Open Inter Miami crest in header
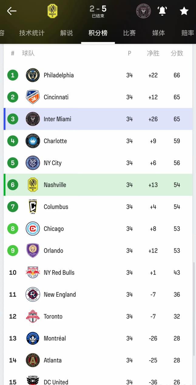 143,11
